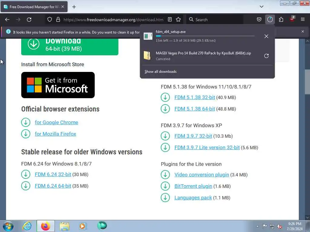Click the green Download 64-bit button
The image size is (310, 232).
point(70,47)
